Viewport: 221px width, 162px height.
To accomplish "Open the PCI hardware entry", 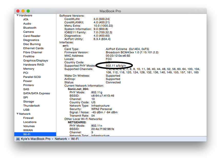I will (x=26, y=73).
